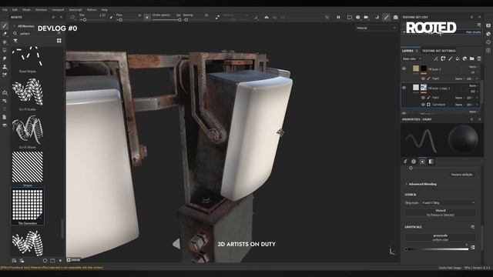
Task: Switch to the Texture Set Settings tab
Action: [438, 51]
